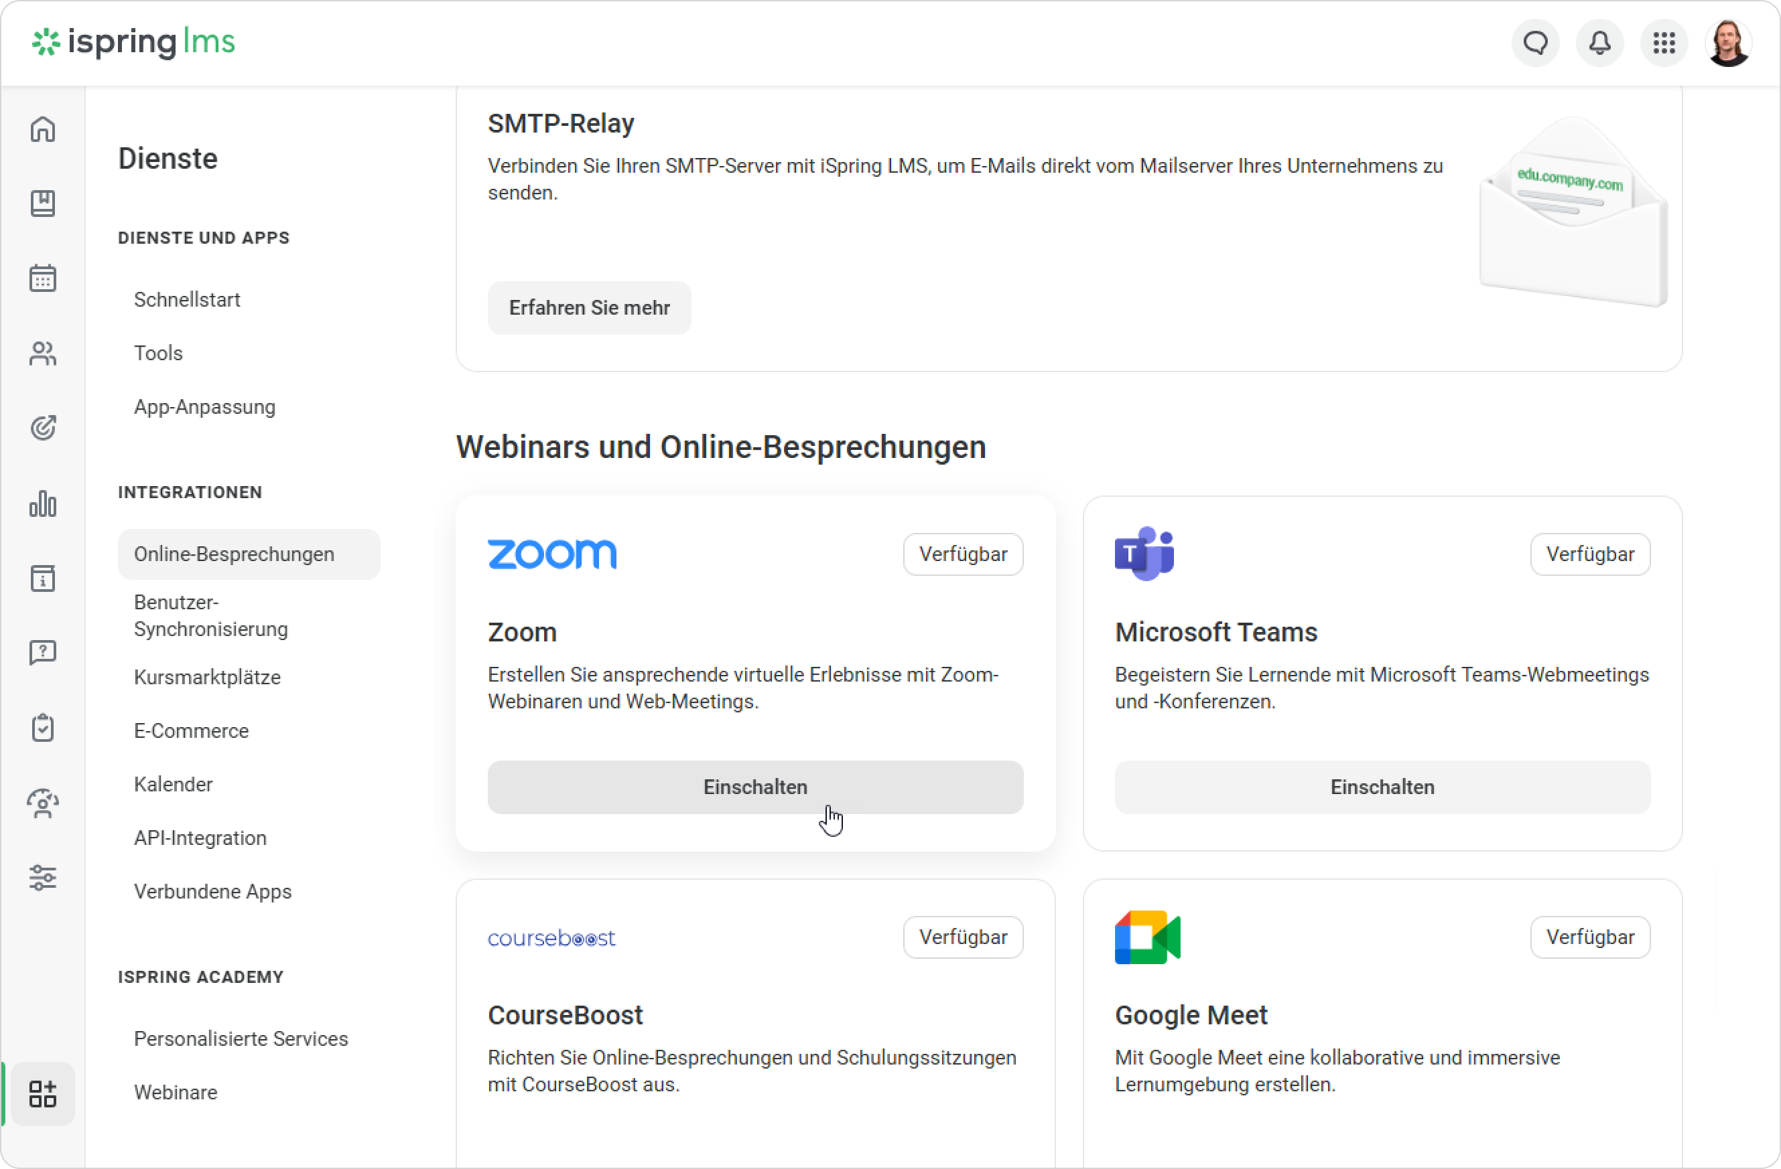Click the Verfügbar badge on CourseBoost
This screenshot has height=1169, width=1781.
click(963, 937)
